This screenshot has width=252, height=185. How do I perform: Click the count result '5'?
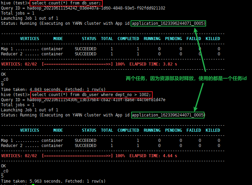[x=2, y=176]
